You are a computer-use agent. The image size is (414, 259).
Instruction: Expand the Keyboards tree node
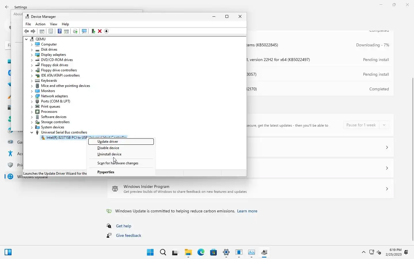tap(32, 81)
